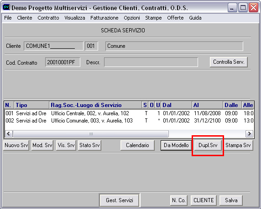The width and height of the screenshot is (261, 209).
Task: Open the Stampe menu
Action: [153, 18]
